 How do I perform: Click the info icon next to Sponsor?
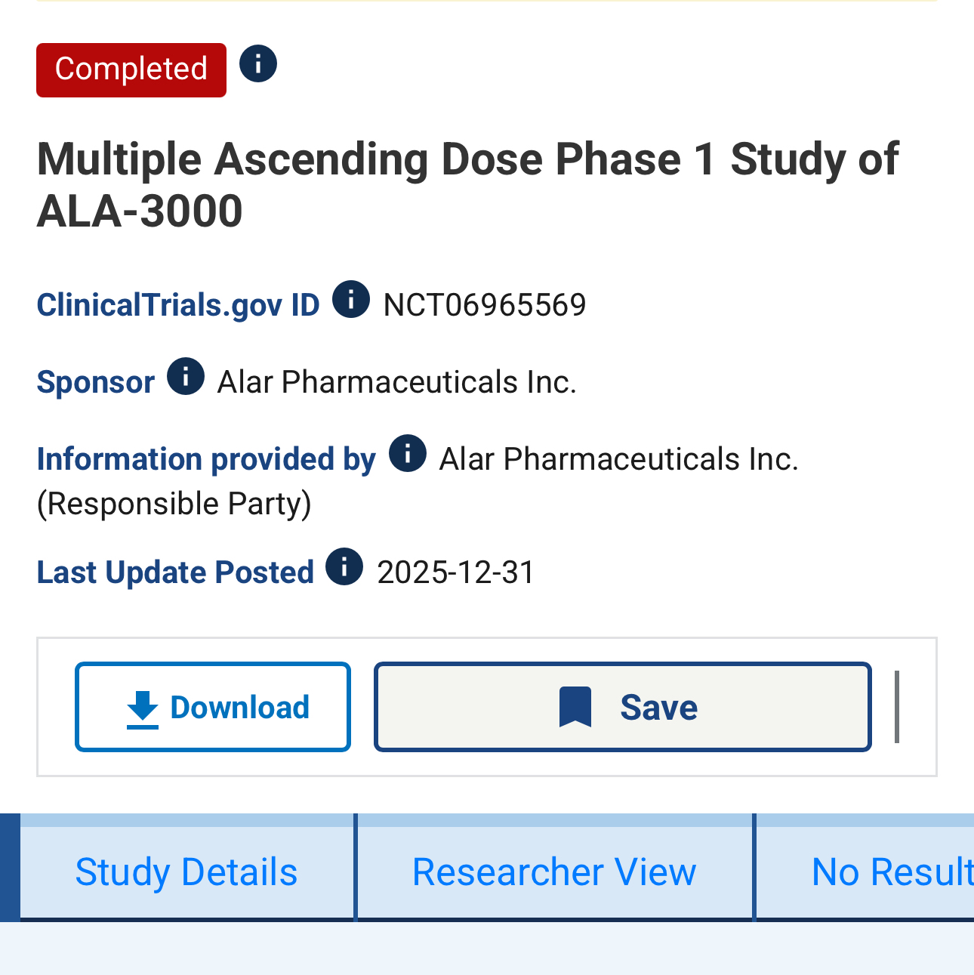(186, 376)
